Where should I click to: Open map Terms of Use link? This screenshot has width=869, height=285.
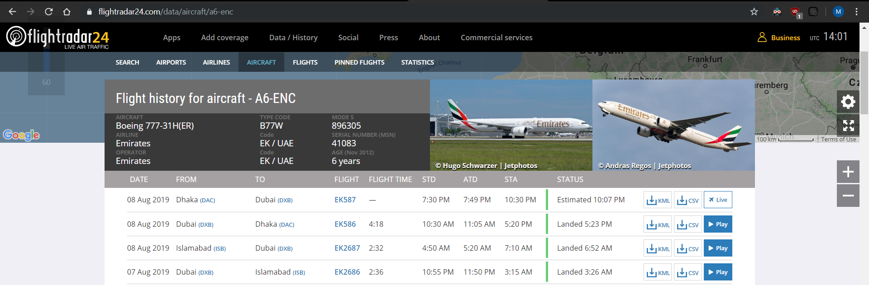pos(839,140)
